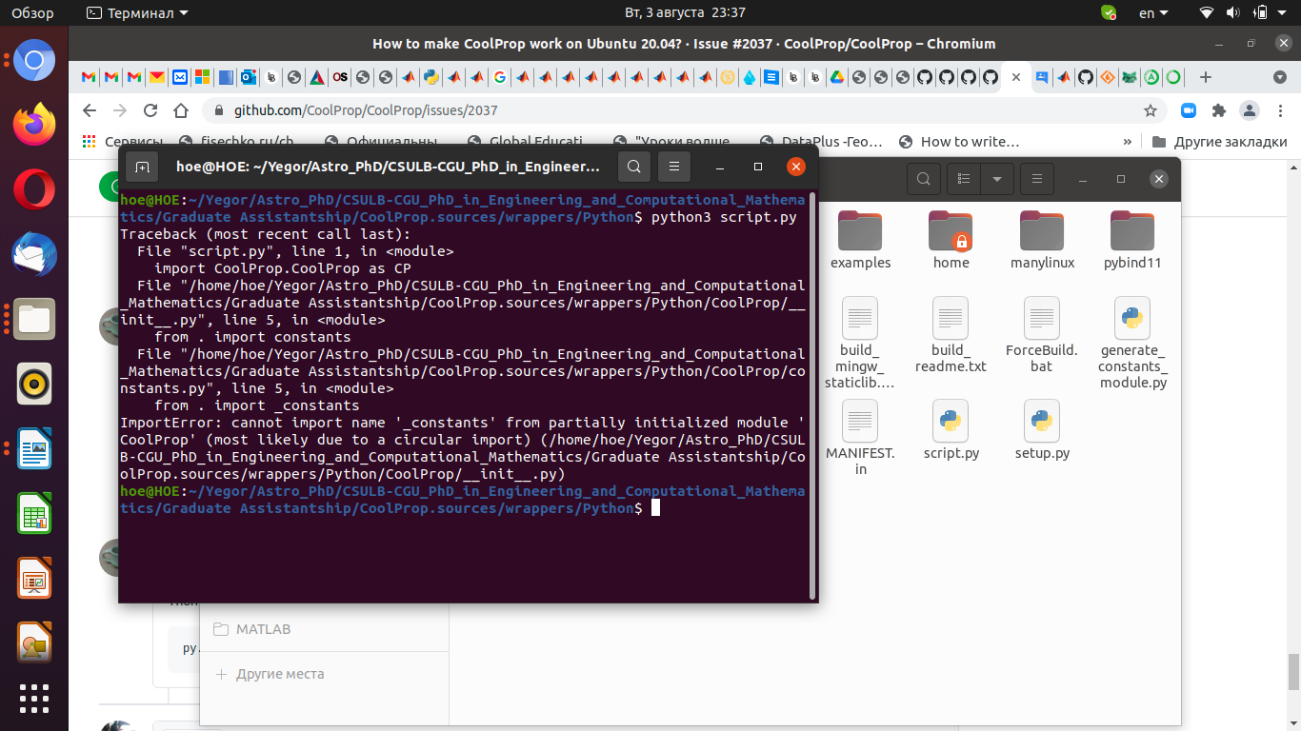This screenshot has height=731, width=1301.
Task: Open the terminal hamburger menu
Action: pyautogui.click(x=674, y=166)
